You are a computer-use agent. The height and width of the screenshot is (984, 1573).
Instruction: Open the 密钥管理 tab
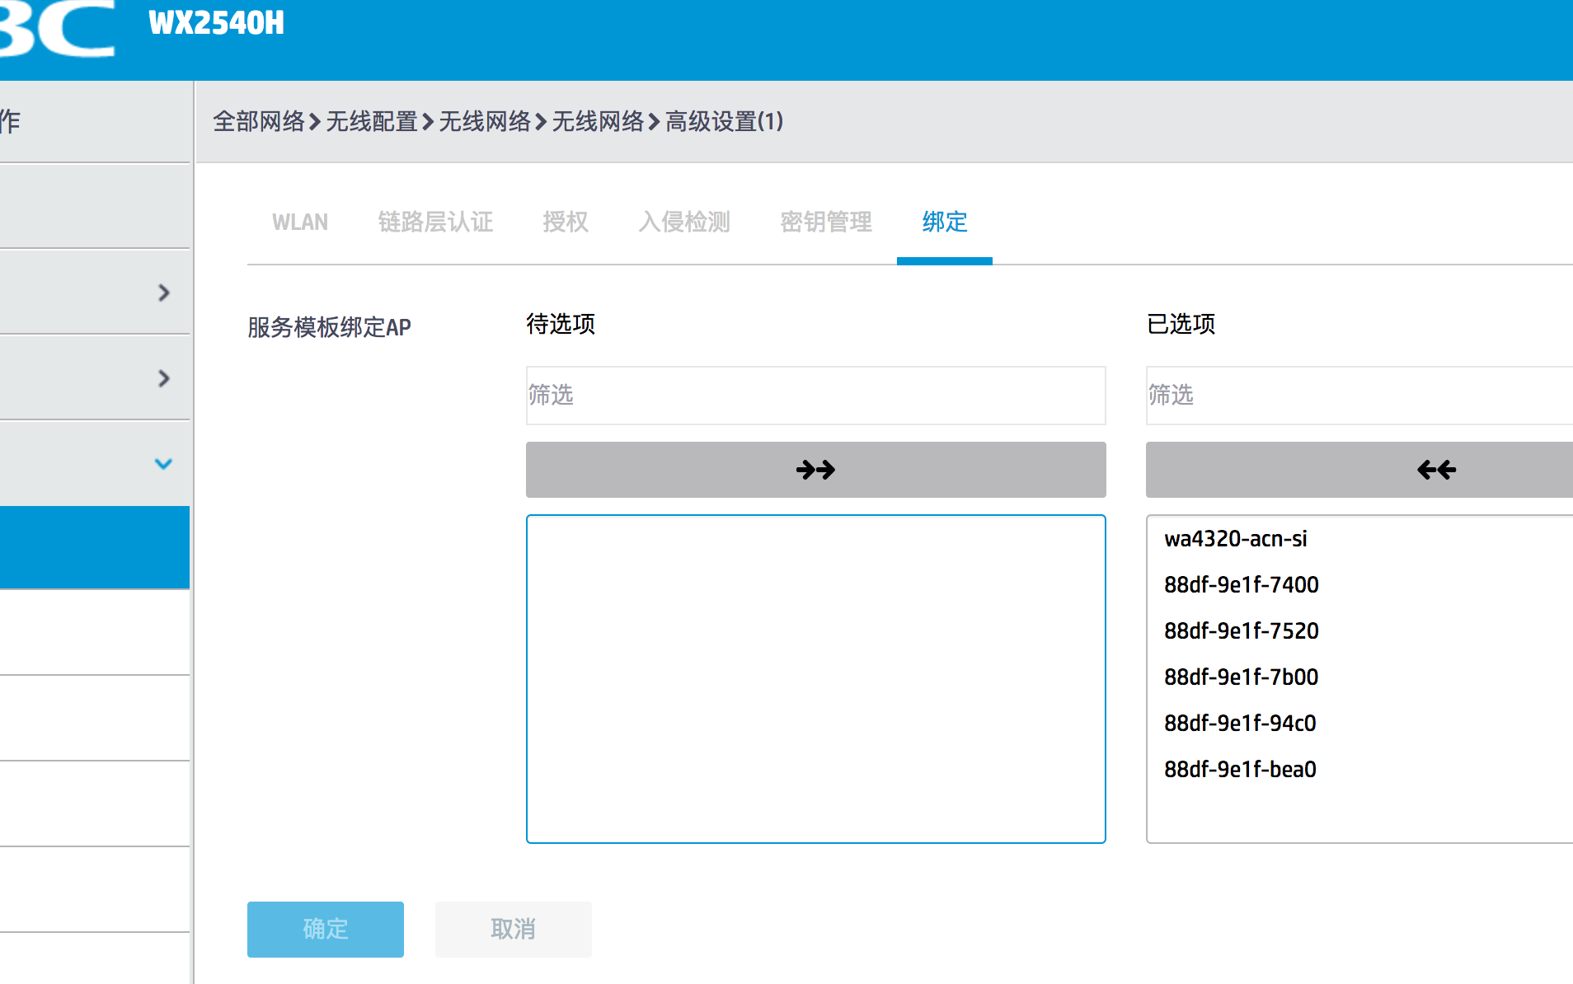[826, 222]
